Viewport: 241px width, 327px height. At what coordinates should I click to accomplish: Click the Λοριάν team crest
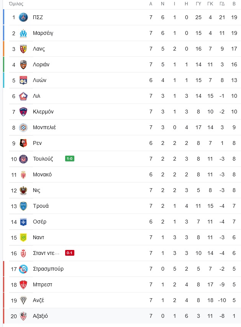(x=23, y=65)
